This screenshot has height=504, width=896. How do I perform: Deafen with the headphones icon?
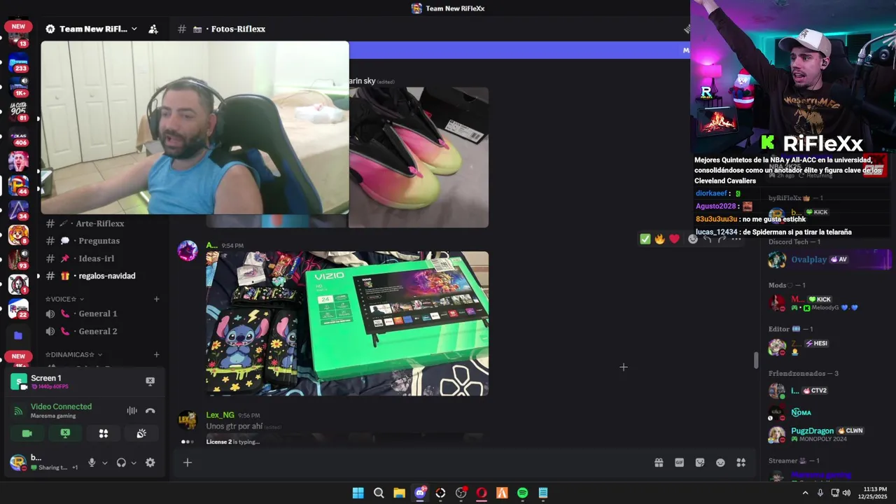121,463
